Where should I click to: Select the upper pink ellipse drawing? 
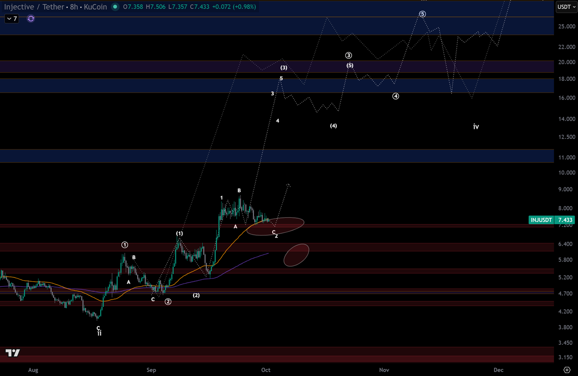276,226
